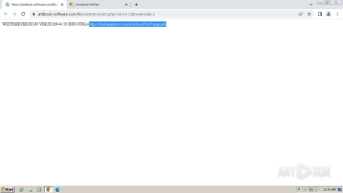
Task: Open media player from taskbar
Action: (x=39, y=190)
